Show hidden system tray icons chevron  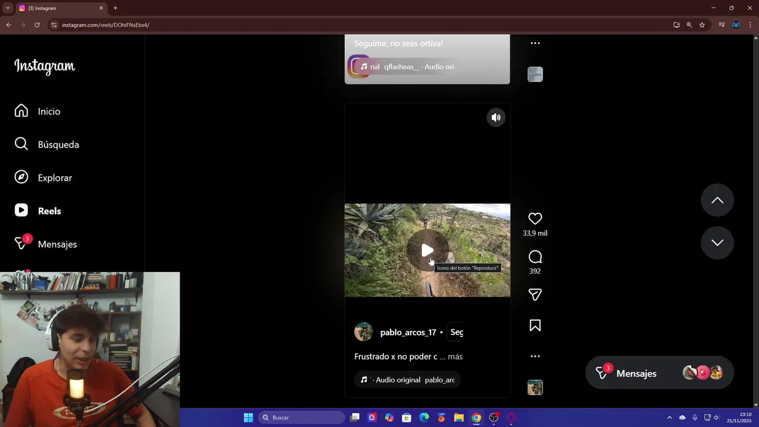(x=669, y=418)
